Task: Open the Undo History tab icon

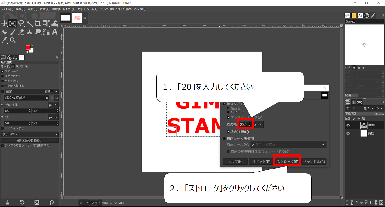Action: 15,57
